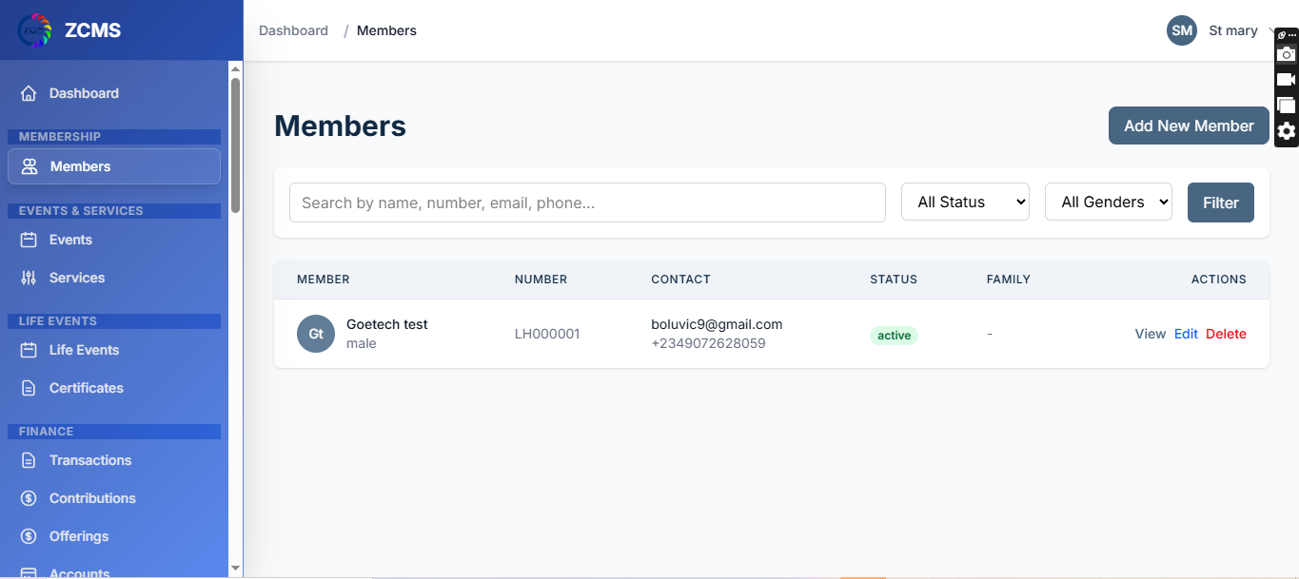
Task: Open the settings gear icon
Action: 1286,131
